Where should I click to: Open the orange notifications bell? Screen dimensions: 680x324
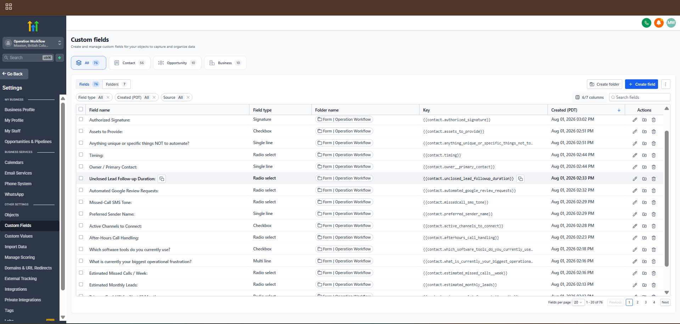click(x=659, y=23)
